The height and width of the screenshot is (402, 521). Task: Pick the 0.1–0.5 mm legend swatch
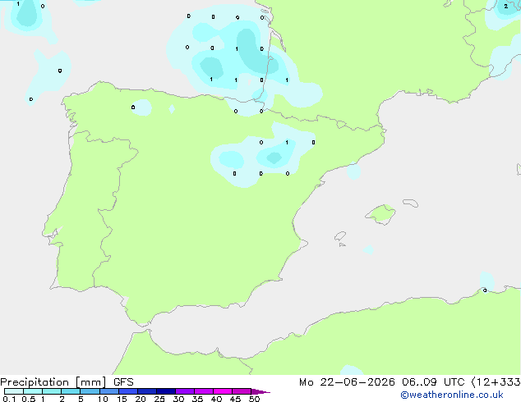pos(14,391)
